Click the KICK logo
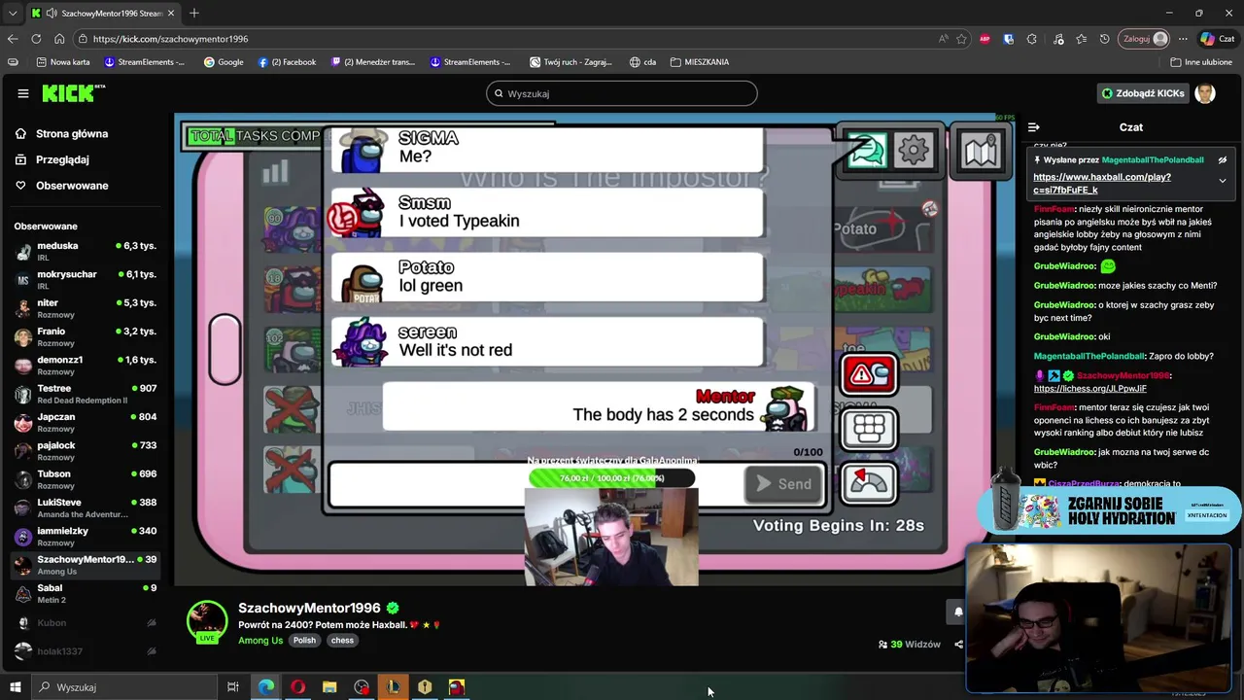Image resolution: width=1244 pixels, height=700 pixels. point(73,93)
